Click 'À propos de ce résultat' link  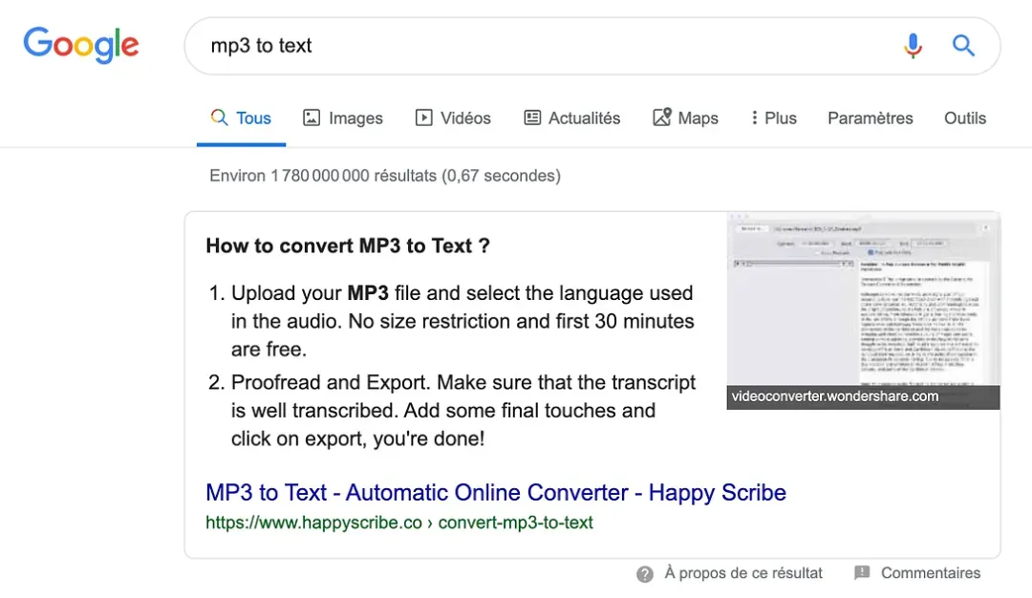(x=743, y=573)
